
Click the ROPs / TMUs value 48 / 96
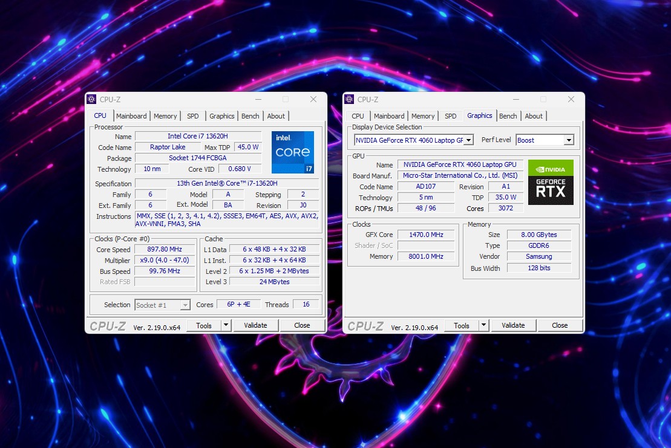(426, 208)
